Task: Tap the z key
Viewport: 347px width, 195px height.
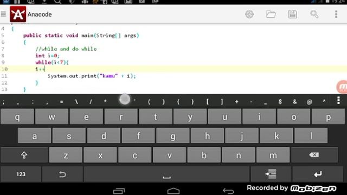Action: 66,155
